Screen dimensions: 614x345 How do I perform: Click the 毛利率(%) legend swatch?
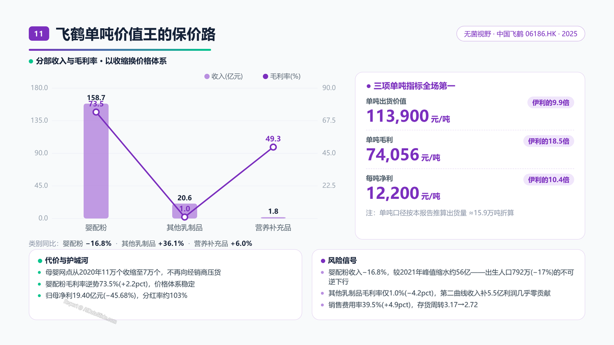(266, 76)
